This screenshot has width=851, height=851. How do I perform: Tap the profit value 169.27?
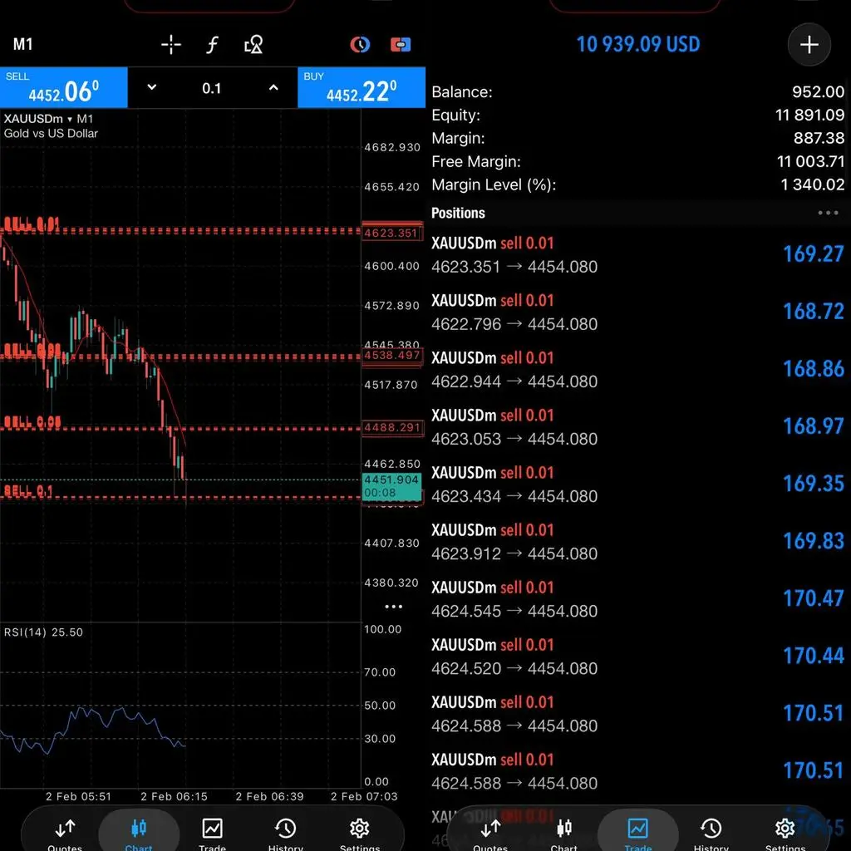coord(813,254)
